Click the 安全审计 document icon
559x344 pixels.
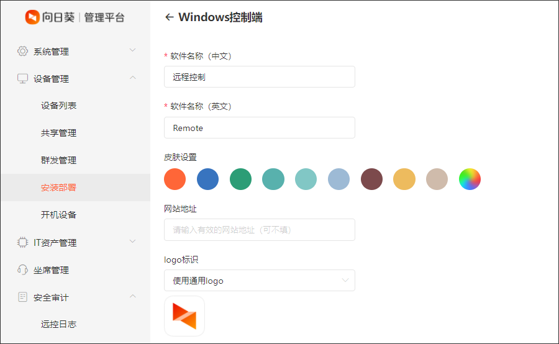(23, 297)
